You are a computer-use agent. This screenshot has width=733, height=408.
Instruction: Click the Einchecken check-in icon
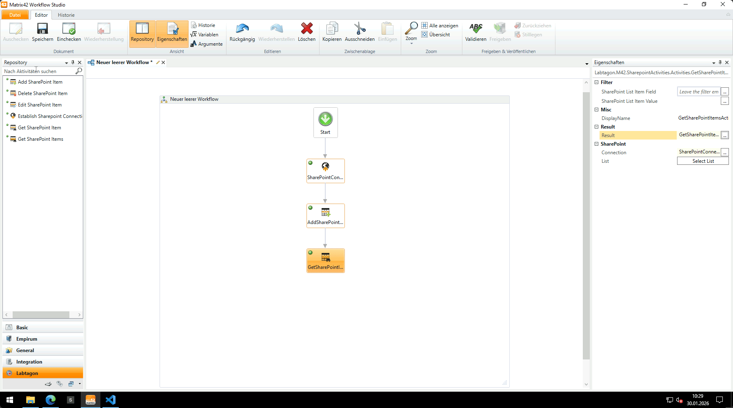(69, 29)
